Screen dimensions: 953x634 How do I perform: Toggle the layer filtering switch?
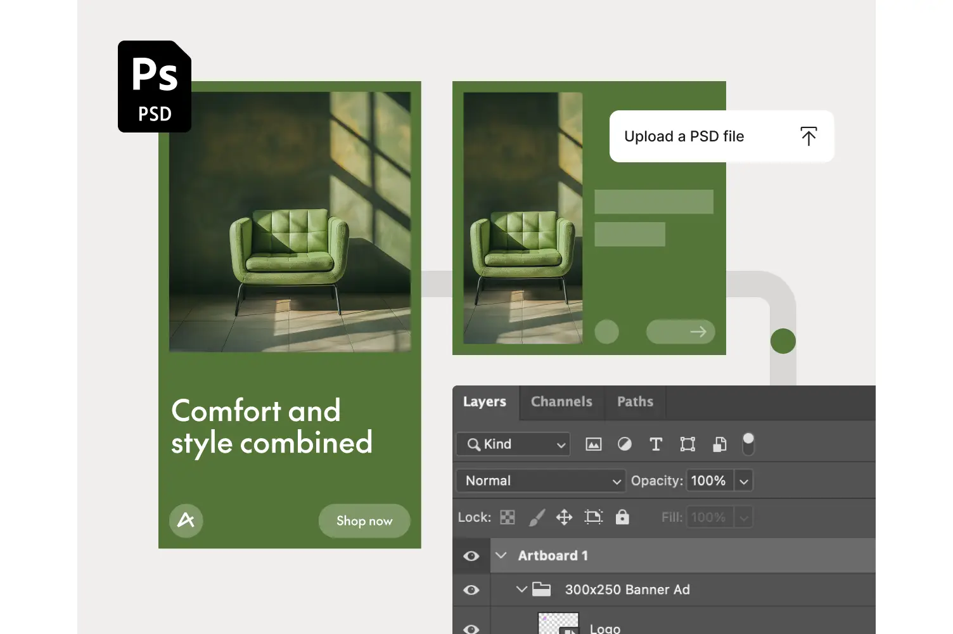[748, 444]
